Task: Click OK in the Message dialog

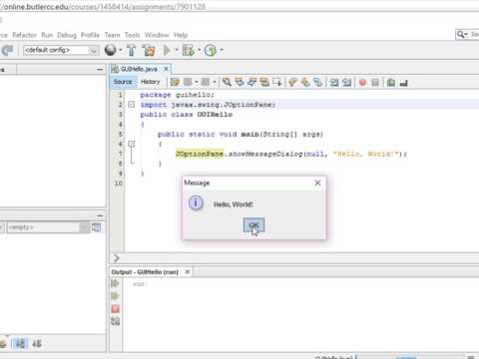Action: pyautogui.click(x=253, y=225)
